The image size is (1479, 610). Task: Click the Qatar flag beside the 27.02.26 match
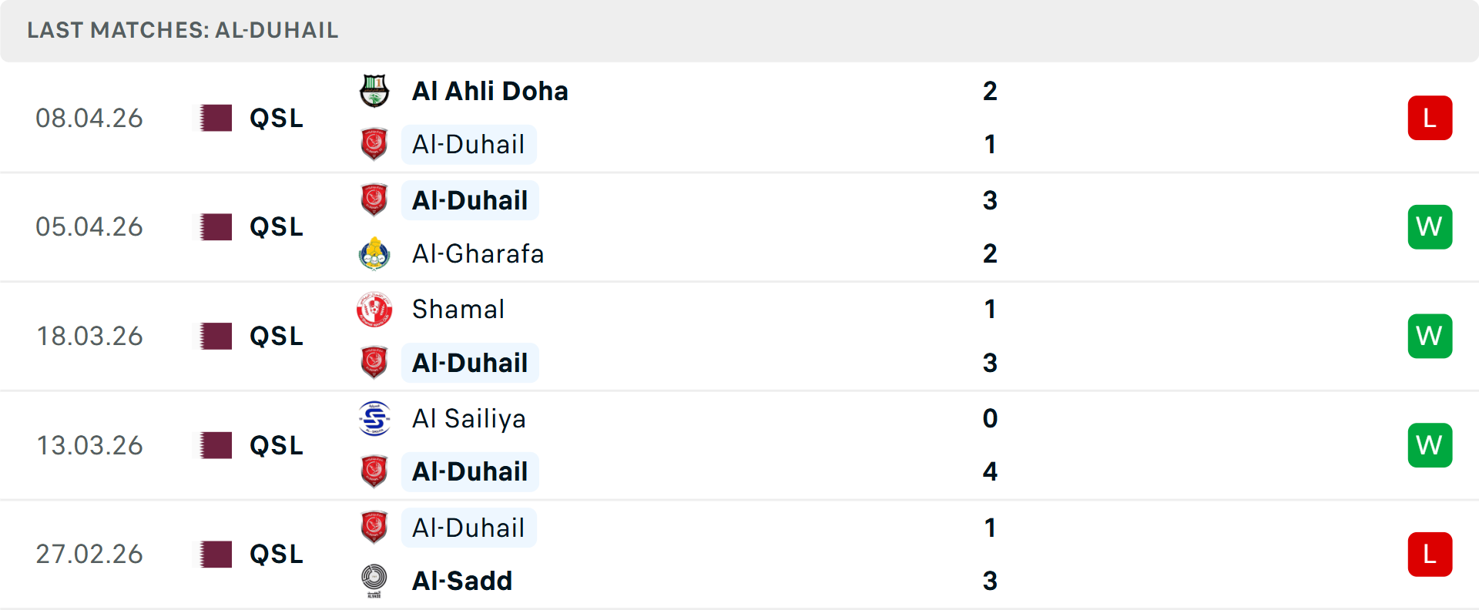[x=213, y=554]
